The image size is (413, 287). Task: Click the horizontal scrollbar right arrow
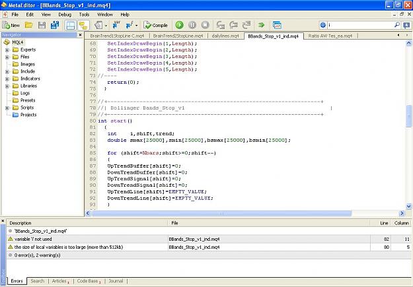pyautogui.click(x=402, y=213)
